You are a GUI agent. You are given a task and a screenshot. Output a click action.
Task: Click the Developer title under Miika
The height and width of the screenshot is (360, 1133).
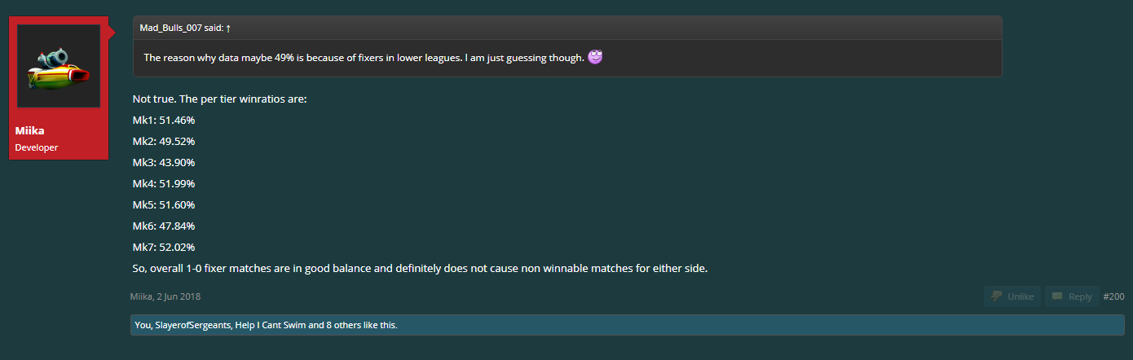pyautogui.click(x=37, y=147)
